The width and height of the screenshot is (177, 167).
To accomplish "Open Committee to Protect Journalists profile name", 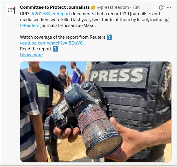I will coord(55,7).
